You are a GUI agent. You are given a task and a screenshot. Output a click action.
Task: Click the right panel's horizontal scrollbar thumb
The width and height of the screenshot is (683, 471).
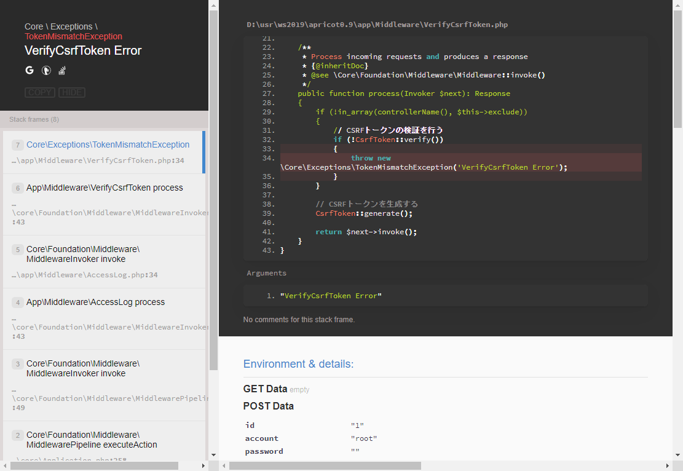pyautogui.click(x=325, y=466)
